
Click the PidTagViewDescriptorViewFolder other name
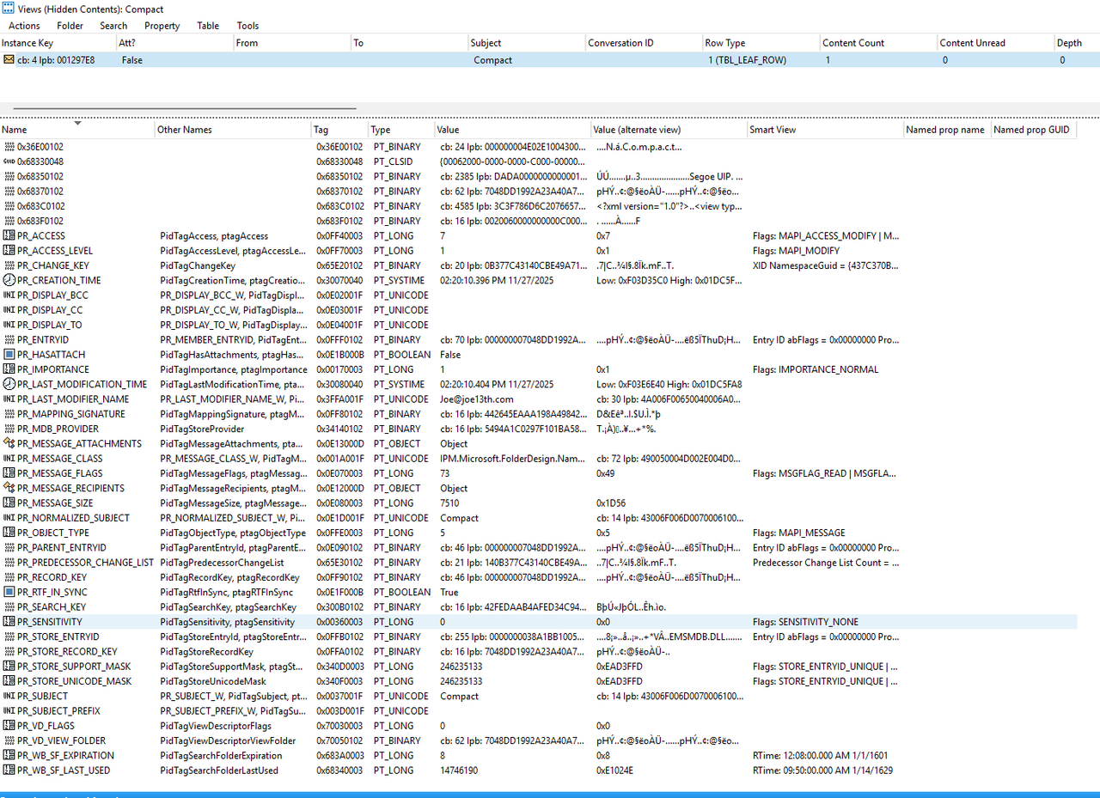228,740
